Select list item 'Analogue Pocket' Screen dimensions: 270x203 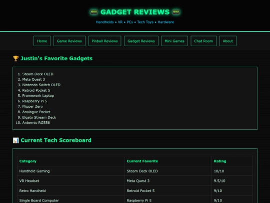click(36, 112)
